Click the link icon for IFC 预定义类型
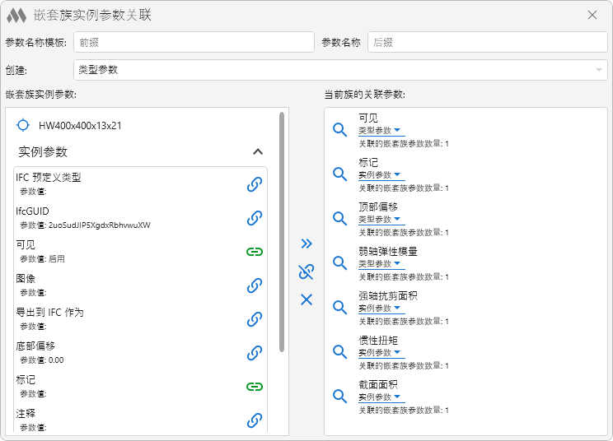613x441 pixels. 255,184
